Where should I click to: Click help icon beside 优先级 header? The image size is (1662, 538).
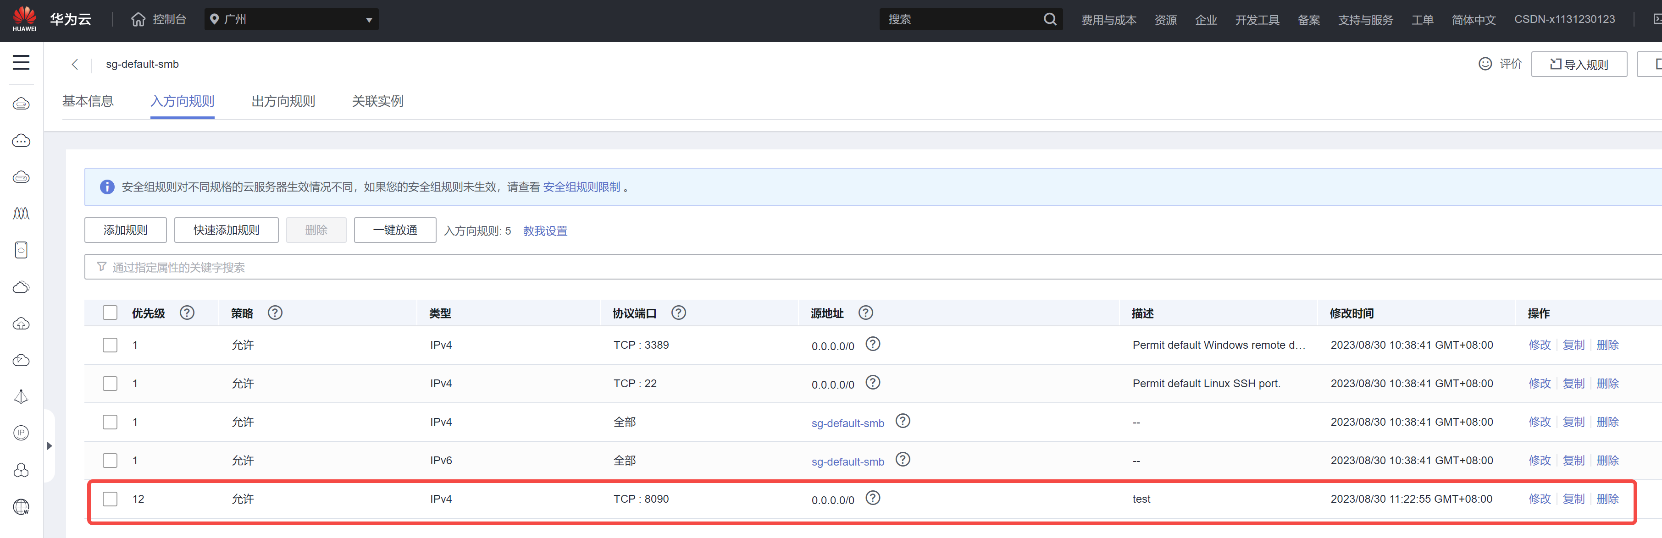(x=187, y=313)
